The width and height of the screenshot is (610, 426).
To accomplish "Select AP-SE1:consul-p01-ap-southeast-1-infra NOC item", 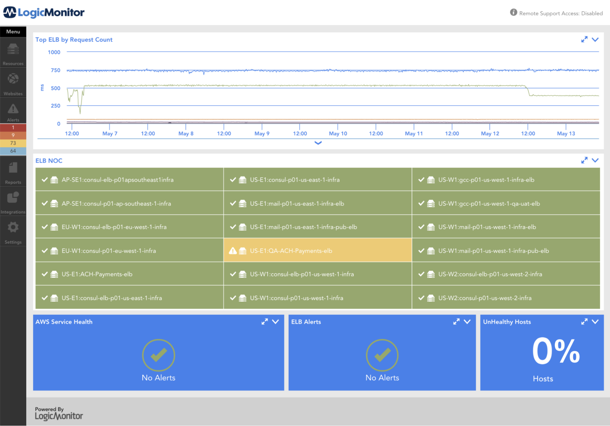I will pyautogui.click(x=129, y=203).
